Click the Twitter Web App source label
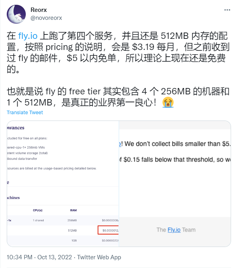The height and width of the screenshot is (268, 237). click(99, 257)
